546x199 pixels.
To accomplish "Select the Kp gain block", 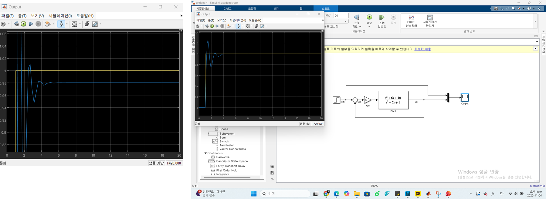I will click(x=367, y=100).
